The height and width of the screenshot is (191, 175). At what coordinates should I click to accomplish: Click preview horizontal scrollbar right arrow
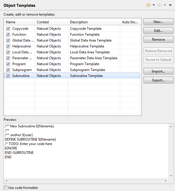(x=166, y=181)
